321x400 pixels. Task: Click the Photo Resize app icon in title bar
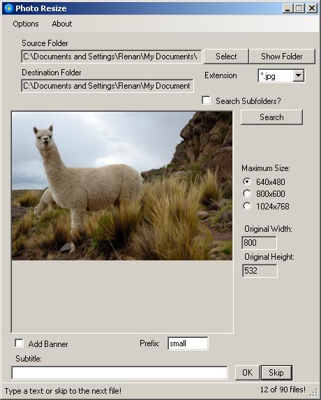pos(8,8)
